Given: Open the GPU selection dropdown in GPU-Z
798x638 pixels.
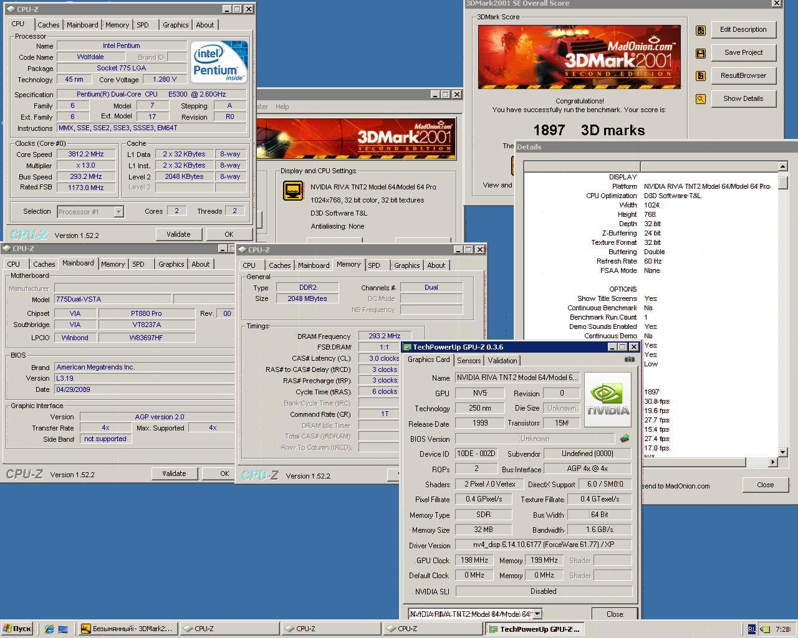Looking at the screenshot, I should tap(537, 614).
